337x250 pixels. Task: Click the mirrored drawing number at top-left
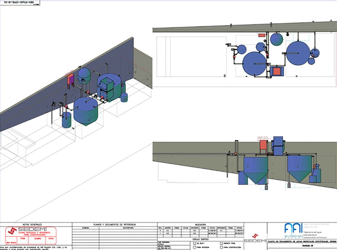click(x=19, y=2)
